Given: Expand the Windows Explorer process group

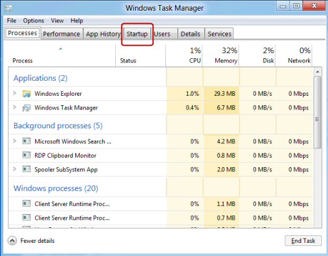Looking at the screenshot, I should click(x=14, y=93).
